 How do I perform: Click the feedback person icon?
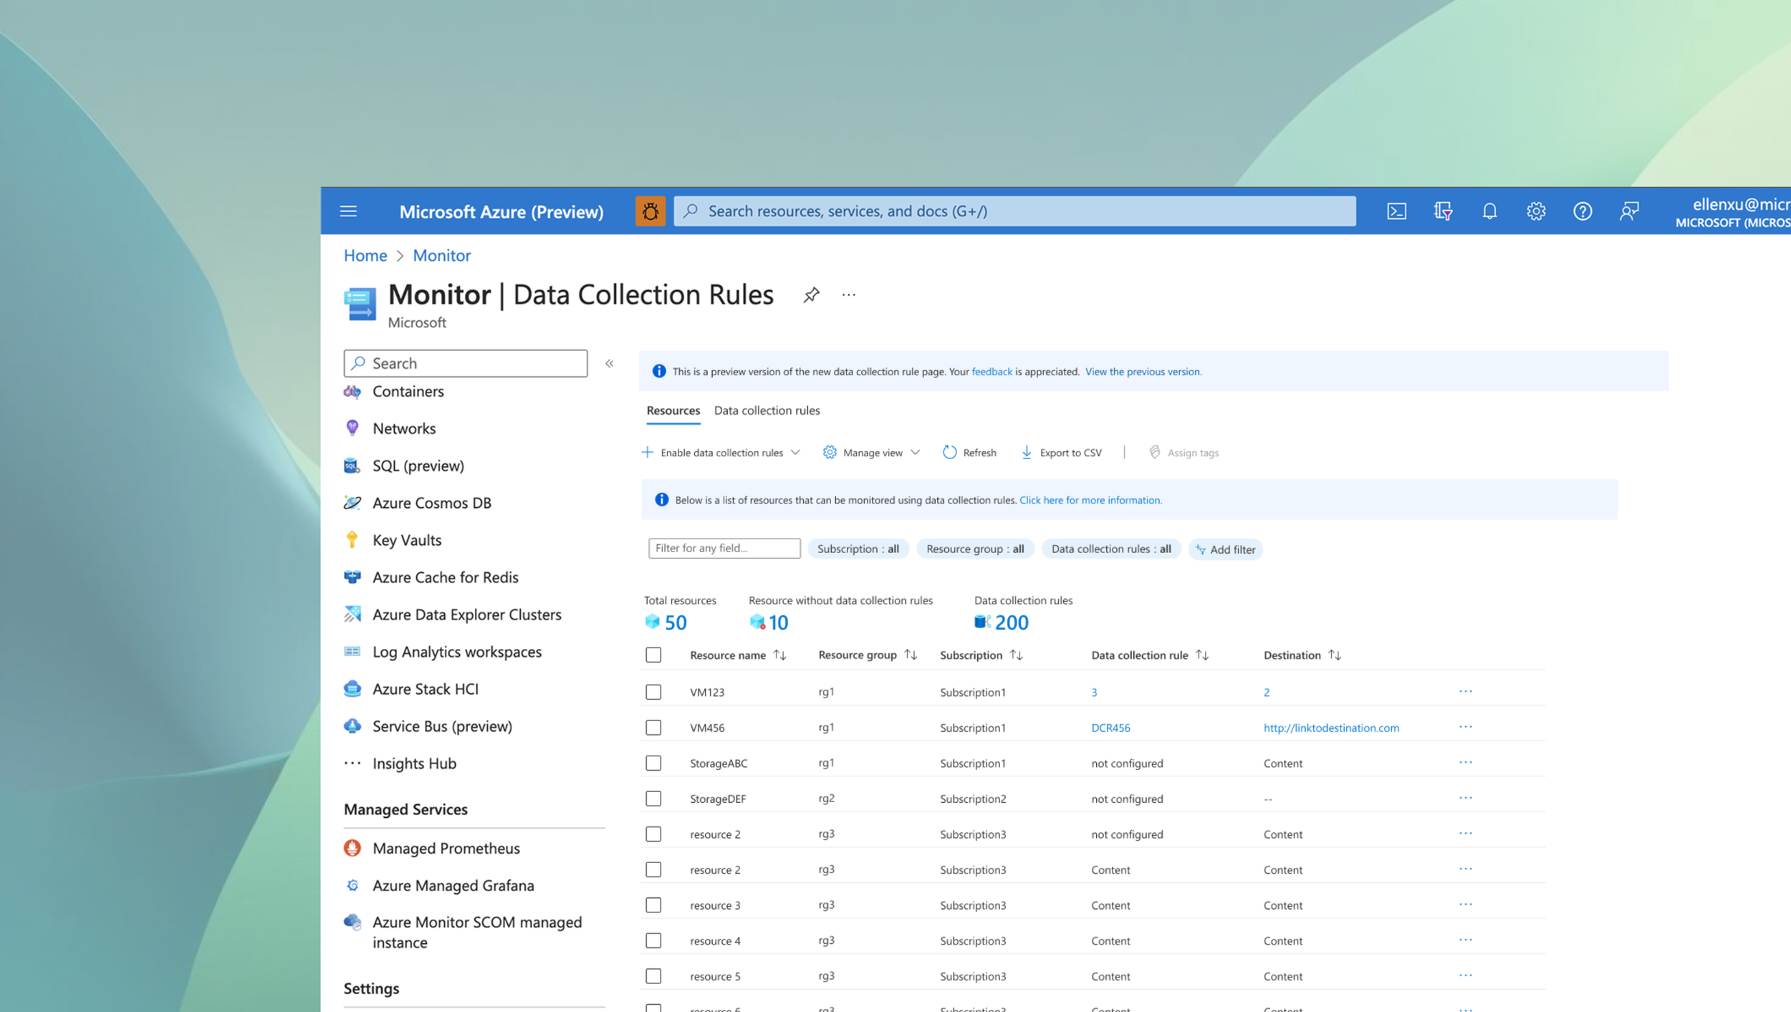[1628, 211]
